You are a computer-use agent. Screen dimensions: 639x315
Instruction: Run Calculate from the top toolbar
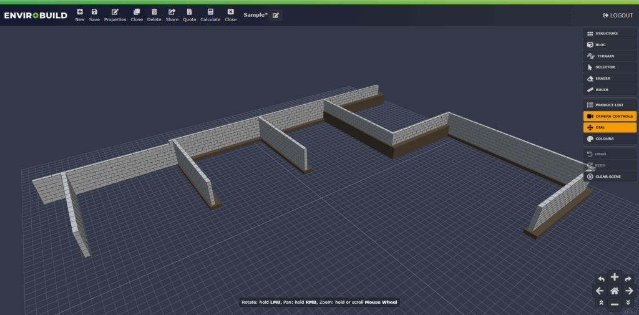tap(210, 15)
